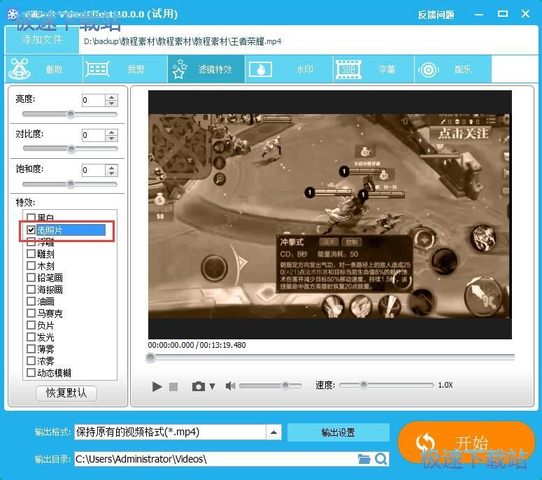
Task: Click the 对比度 contrast value field
Action: pos(93,135)
